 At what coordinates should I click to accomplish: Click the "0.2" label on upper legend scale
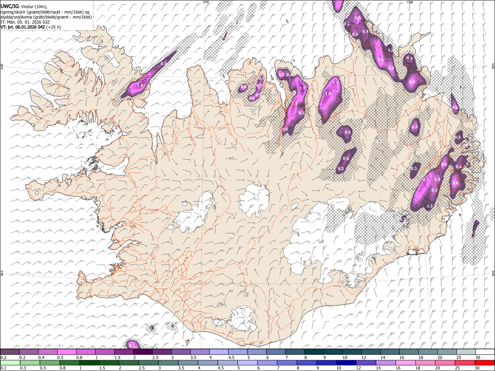pyautogui.click(x=3, y=357)
